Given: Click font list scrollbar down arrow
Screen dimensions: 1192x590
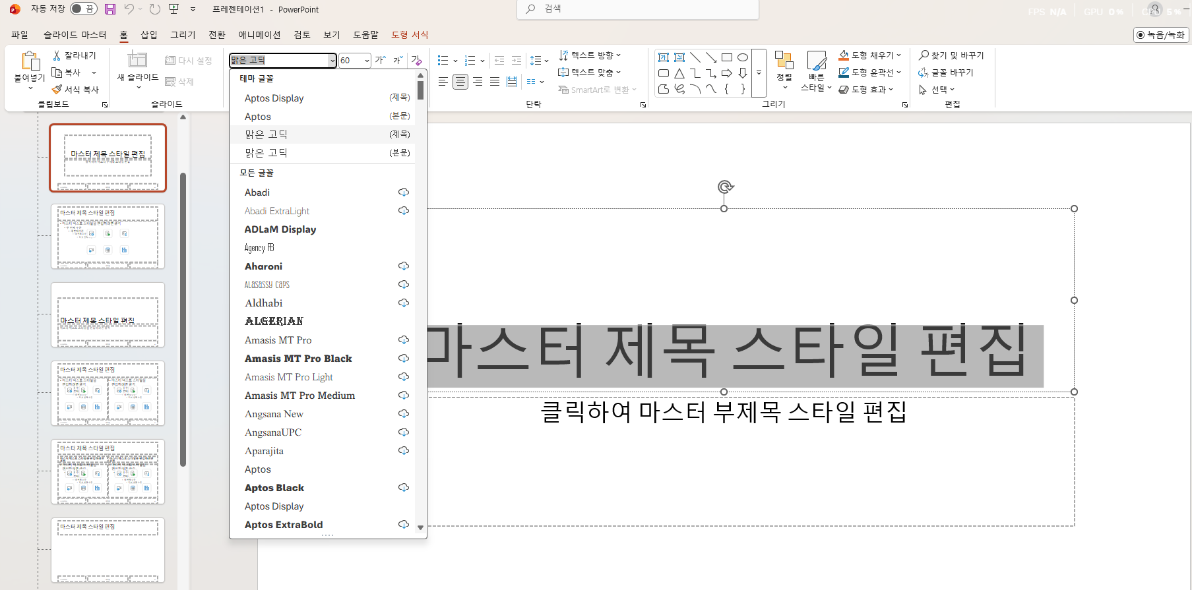Looking at the screenshot, I should 420,527.
